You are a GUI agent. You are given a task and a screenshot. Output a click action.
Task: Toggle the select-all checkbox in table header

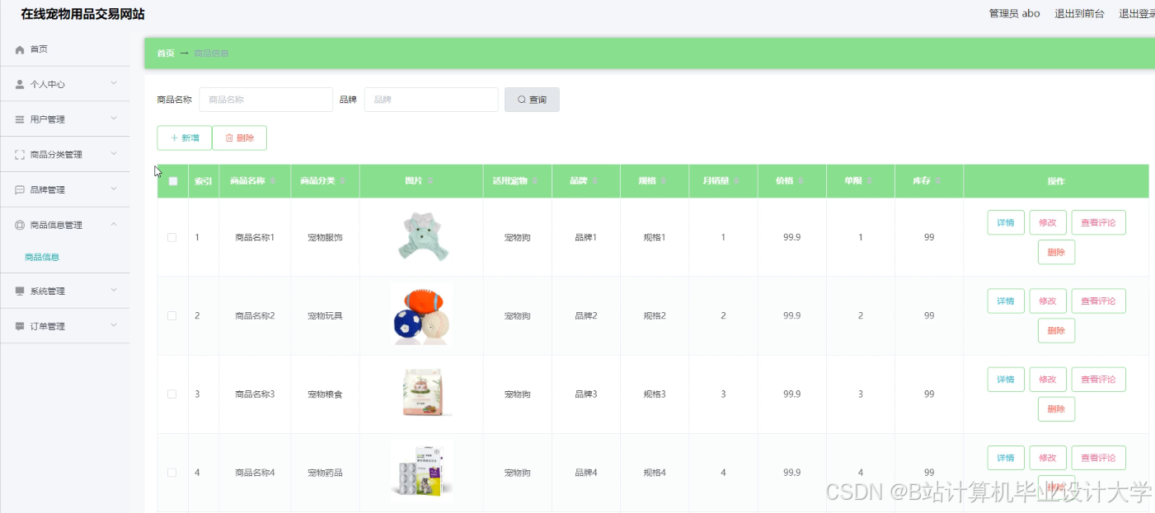tap(172, 181)
